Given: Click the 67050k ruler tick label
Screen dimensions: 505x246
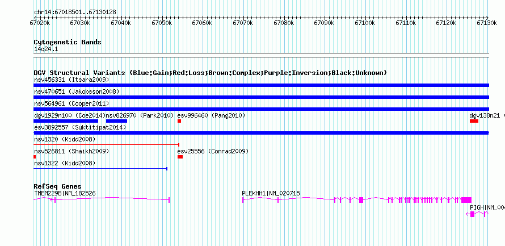Looking at the screenshot, I should click(162, 23).
